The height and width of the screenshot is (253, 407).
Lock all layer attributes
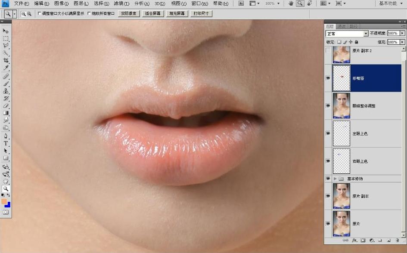tap(356, 42)
